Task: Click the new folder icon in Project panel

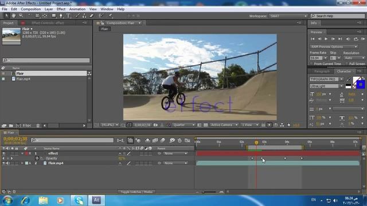Action: pos(11,126)
